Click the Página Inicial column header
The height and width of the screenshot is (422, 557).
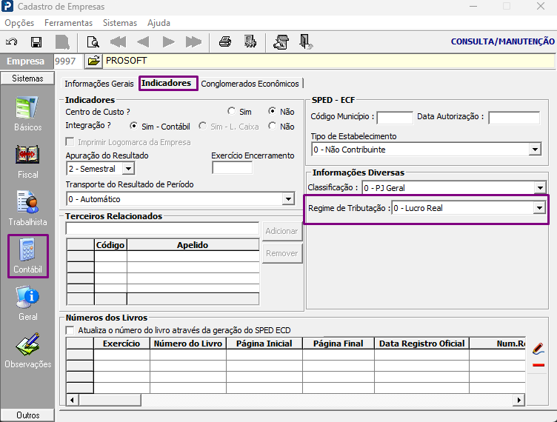coord(264,344)
